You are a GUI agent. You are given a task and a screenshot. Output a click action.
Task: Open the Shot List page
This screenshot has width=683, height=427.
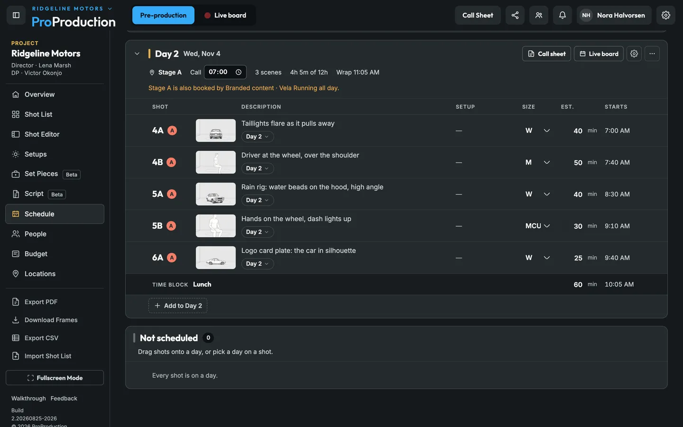coord(55,114)
